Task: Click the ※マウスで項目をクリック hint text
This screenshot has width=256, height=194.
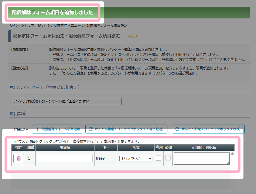Action: pos(75,141)
